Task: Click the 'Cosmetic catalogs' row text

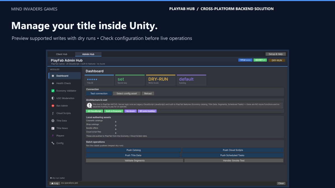Action: pyautogui.click(x=94, y=121)
